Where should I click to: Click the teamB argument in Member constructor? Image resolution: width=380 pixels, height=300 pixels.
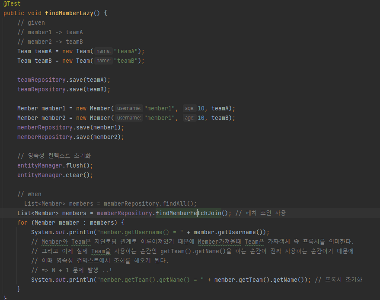pos(220,118)
